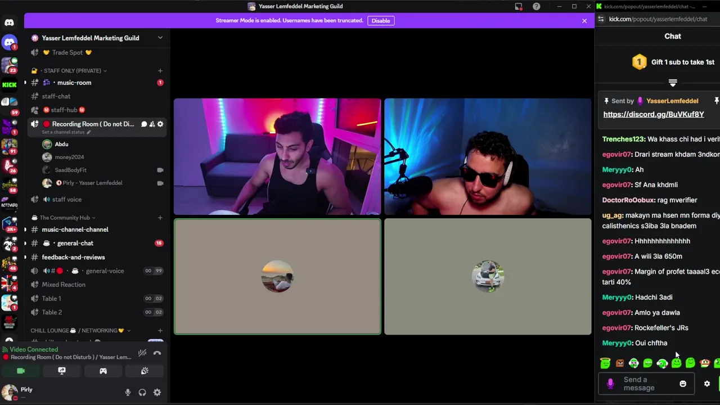Open server with 23 notifications badge
The height and width of the screenshot is (405, 720).
click(9, 65)
